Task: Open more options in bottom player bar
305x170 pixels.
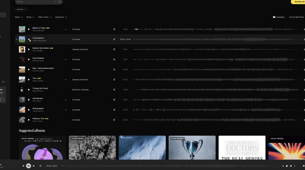Action: 295,166
